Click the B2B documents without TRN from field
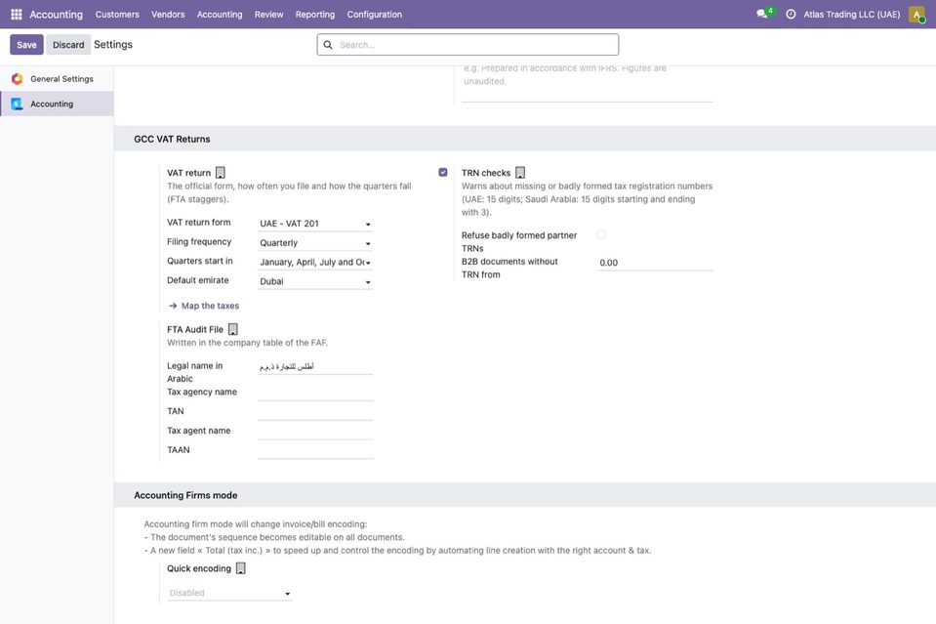 coord(655,263)
